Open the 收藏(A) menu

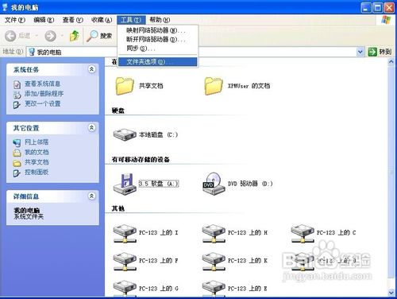coord(102,20)
